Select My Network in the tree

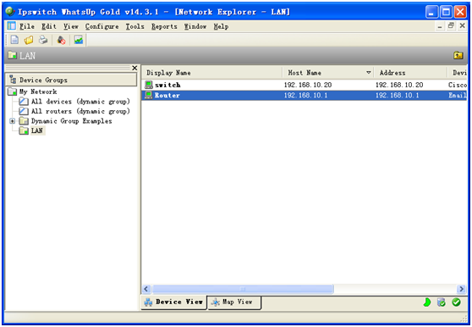tap(37, 91)
